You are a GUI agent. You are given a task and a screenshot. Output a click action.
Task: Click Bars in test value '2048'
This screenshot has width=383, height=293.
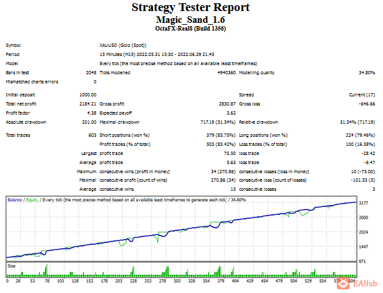91,73
